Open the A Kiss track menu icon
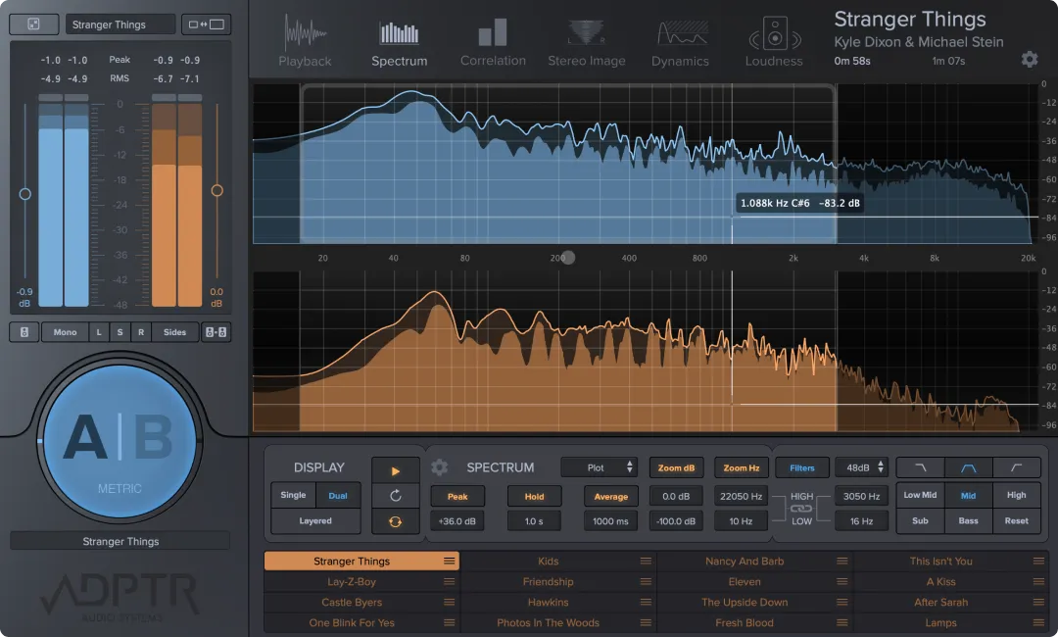Viewport: 1058px width, 637px height. point(1038,582)
